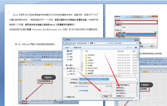Click the 新建文件夹 button
This screenshot has width=167, height=106.
click(77, 47)
